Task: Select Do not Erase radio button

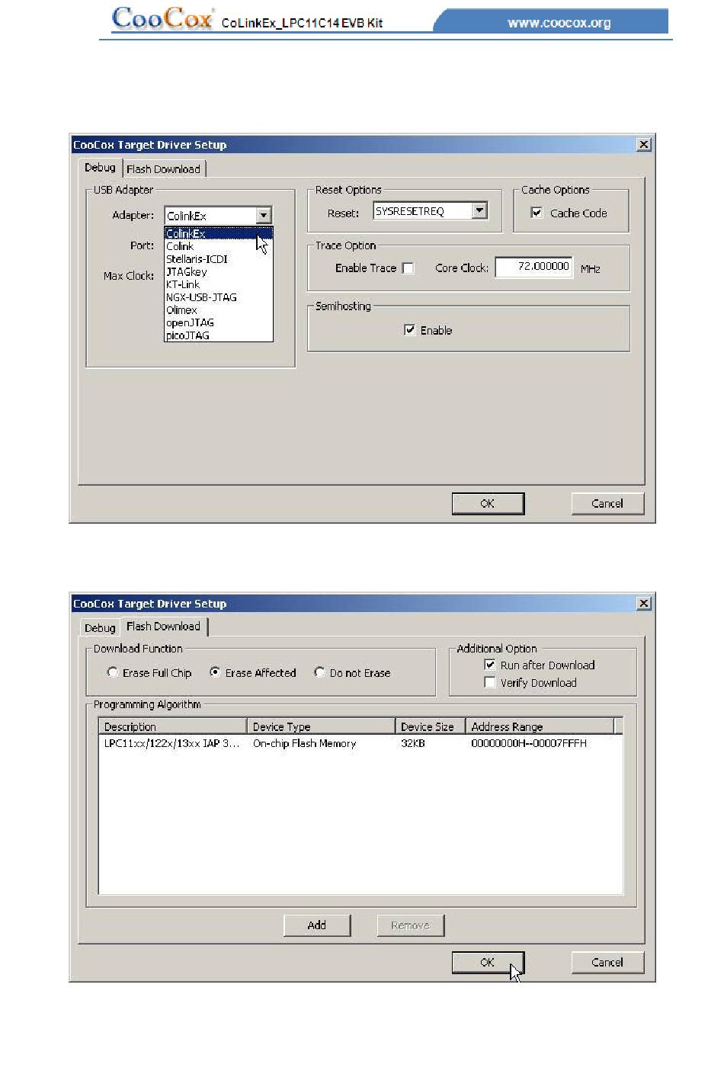Action: coord(319,672)
